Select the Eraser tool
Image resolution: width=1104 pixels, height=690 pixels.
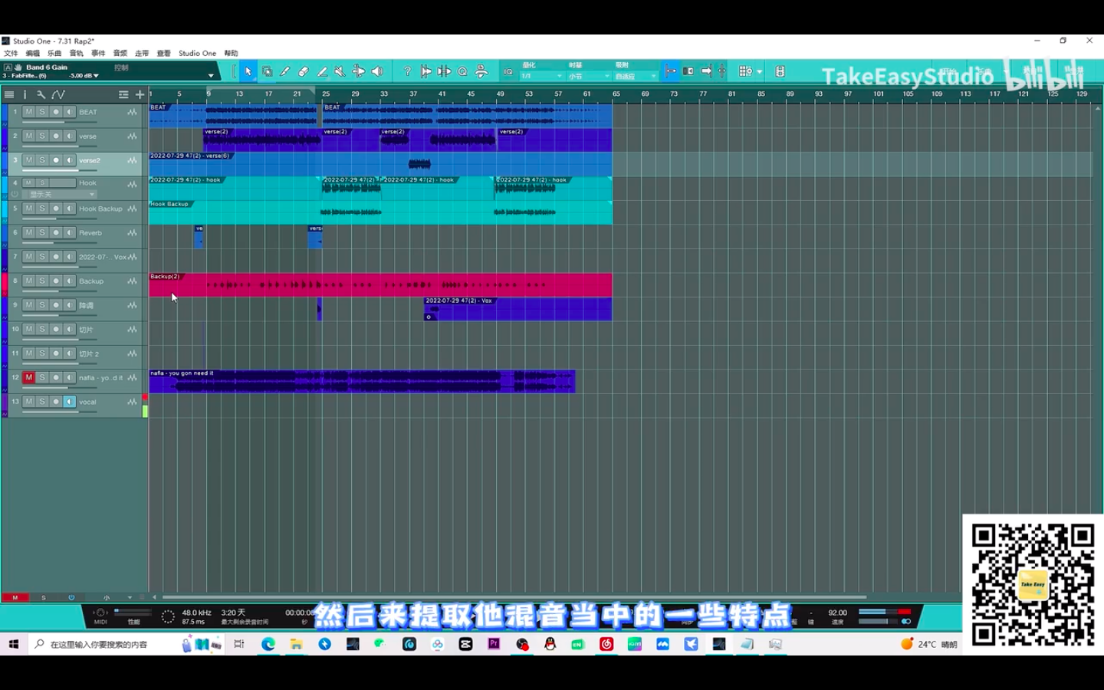click(304, 71)
